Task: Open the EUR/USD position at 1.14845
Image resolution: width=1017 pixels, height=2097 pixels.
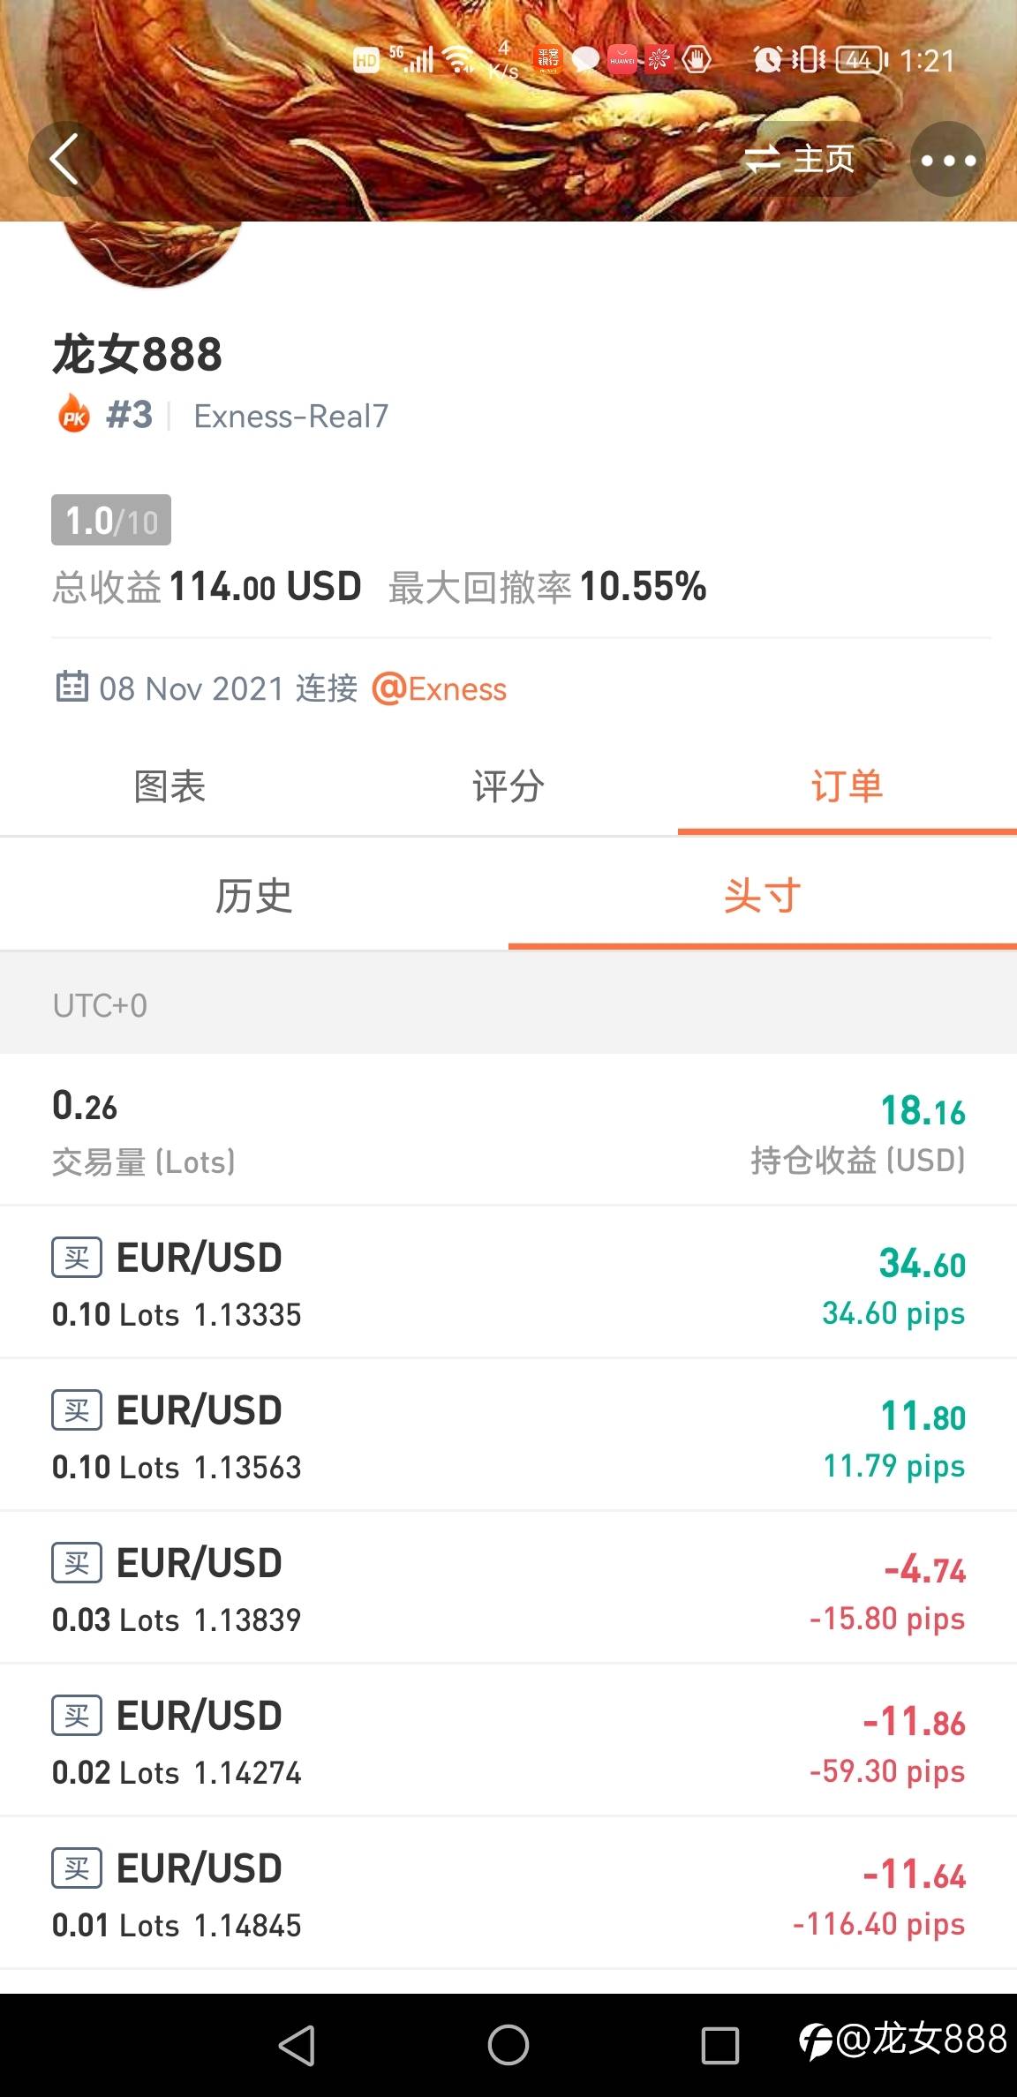Action: point(508,1893)
